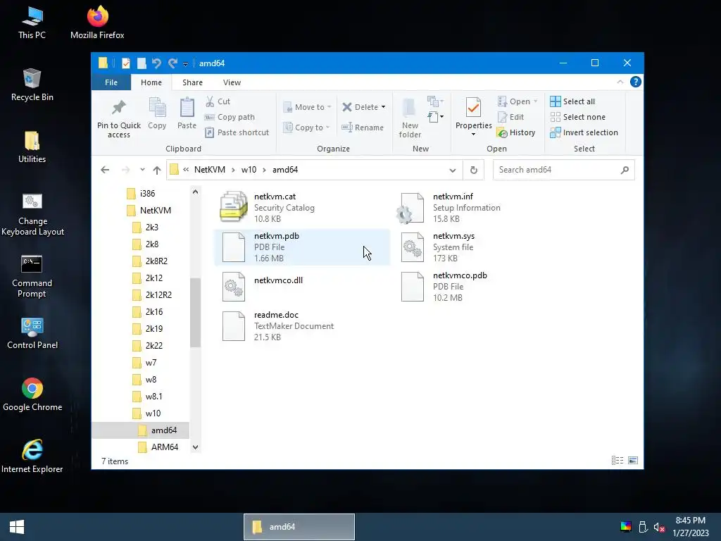Expand the Delete dropdown arrow

(383, 107)
